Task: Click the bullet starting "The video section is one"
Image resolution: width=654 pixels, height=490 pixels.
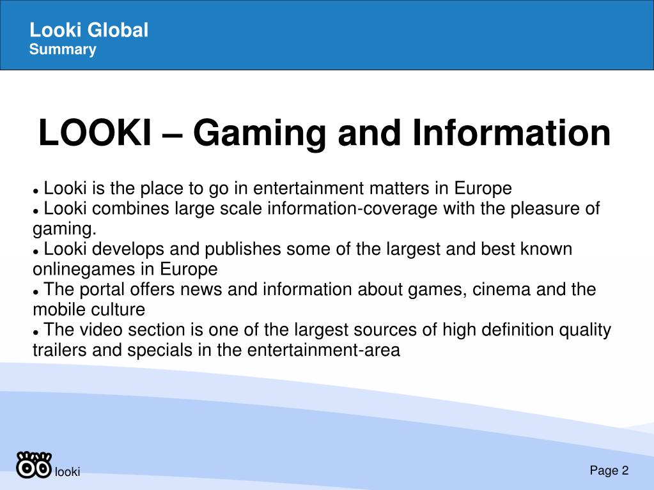Action: point(322,340)
